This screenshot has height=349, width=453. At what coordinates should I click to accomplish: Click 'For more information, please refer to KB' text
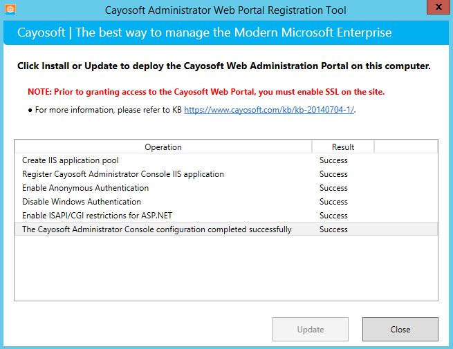pyautogui.click(x=109, y=110)
